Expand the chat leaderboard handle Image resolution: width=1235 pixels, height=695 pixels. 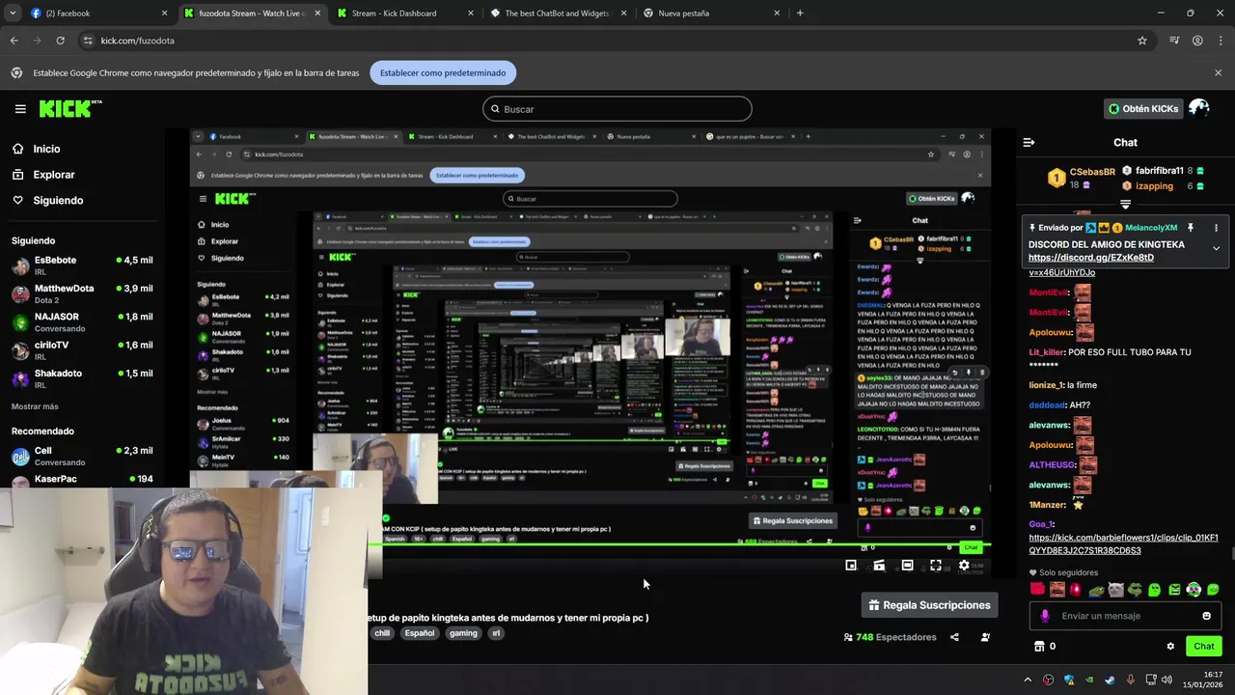click(x=1125, y=205)
